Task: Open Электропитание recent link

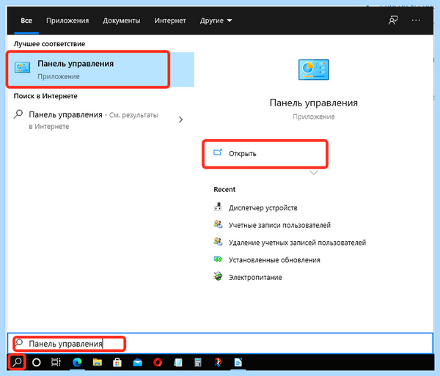Action: click(x=255, y=277)
